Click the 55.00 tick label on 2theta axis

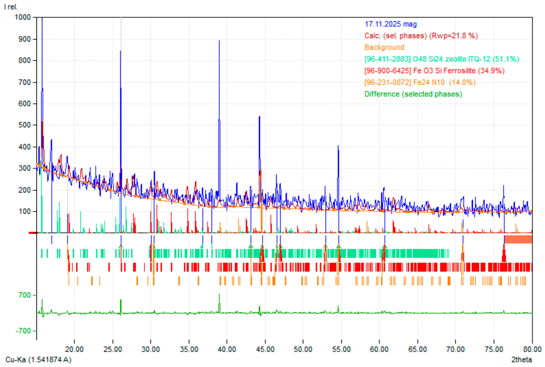click(341, 349)
